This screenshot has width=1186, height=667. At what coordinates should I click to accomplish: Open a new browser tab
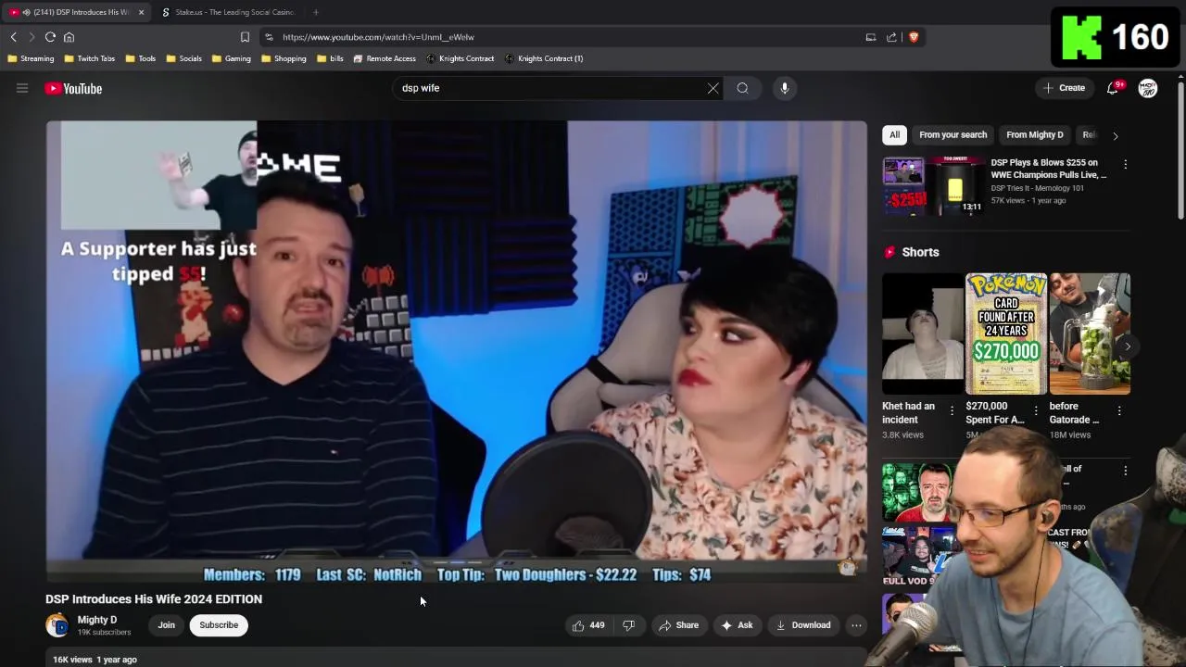point(316,12)
